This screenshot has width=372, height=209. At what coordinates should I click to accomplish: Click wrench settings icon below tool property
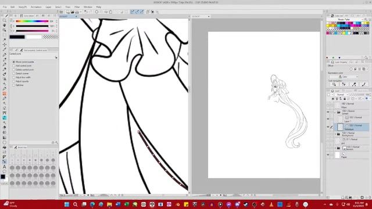[57, 143]
